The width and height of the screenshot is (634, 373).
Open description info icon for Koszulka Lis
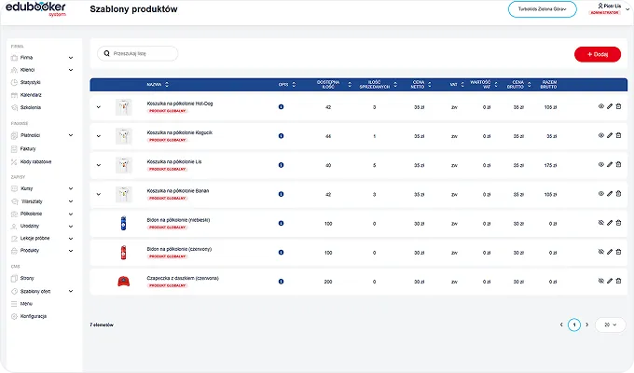click(x=282, y=165)
